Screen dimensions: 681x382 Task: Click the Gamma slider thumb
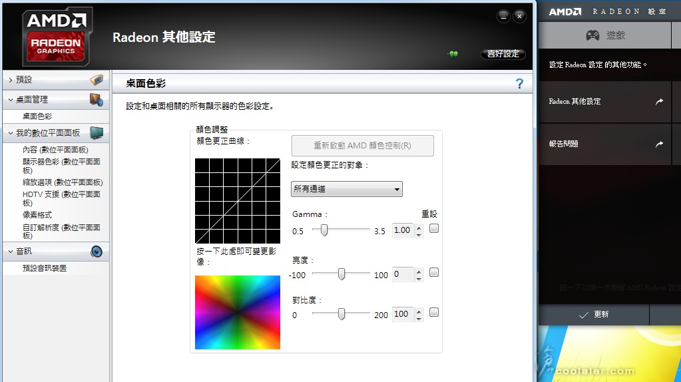pos(324,230)
